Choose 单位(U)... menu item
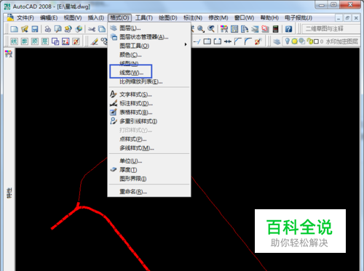Image resolution: width=364 pixels, height=271 pixels. click(149, 161)
